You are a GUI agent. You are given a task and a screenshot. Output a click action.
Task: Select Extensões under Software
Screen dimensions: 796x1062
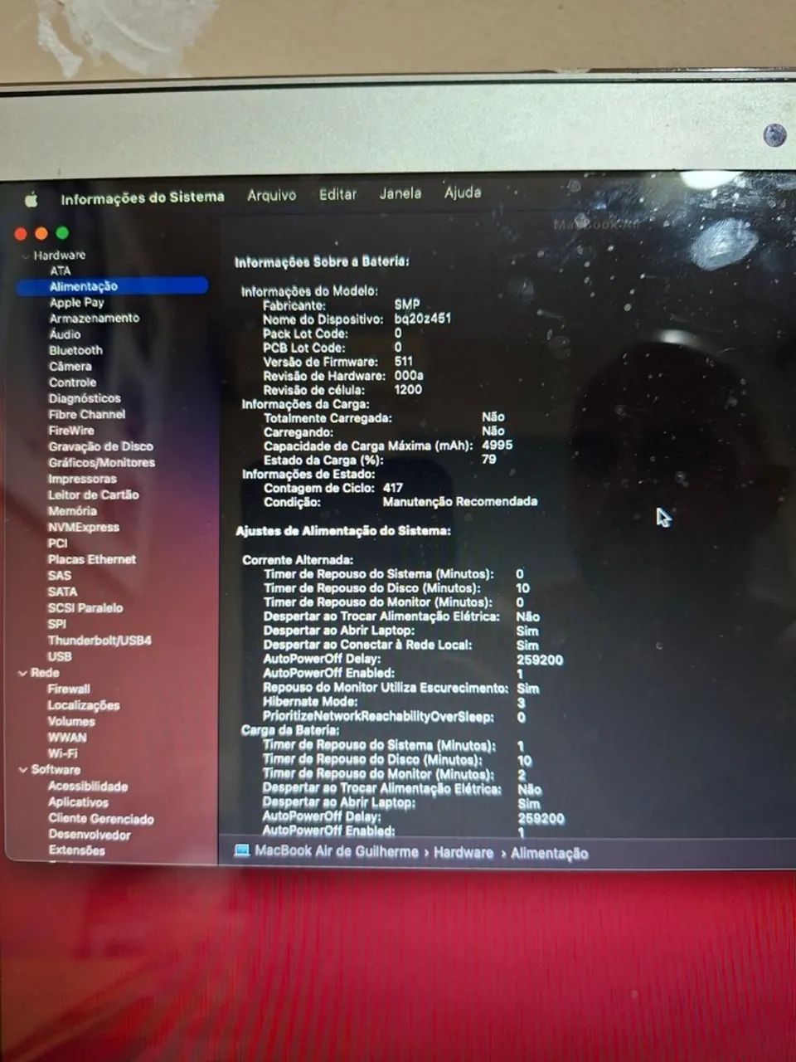click(76, 850)
